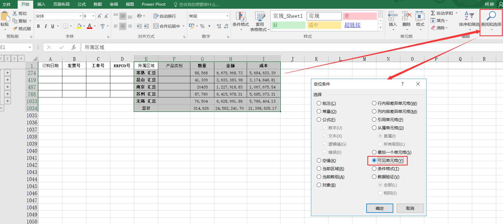This screenshot has height=224, width=503.
Task: Open Conditional Formatting (条件格式)
Action: coord(241,21)
